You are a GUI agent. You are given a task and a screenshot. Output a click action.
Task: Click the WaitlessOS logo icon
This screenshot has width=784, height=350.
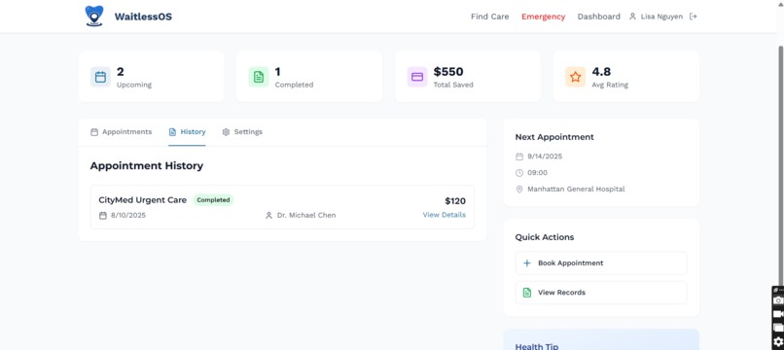tap(94, 16)
